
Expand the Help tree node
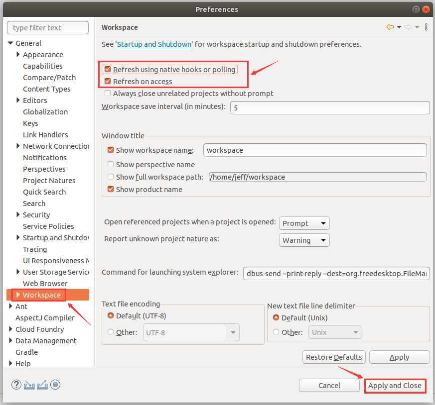coord(10,363)
